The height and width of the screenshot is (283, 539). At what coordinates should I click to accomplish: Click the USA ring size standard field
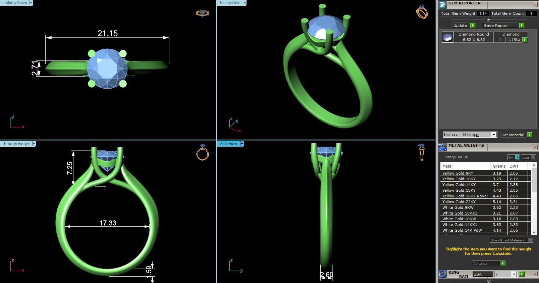[x=482, y=274]
